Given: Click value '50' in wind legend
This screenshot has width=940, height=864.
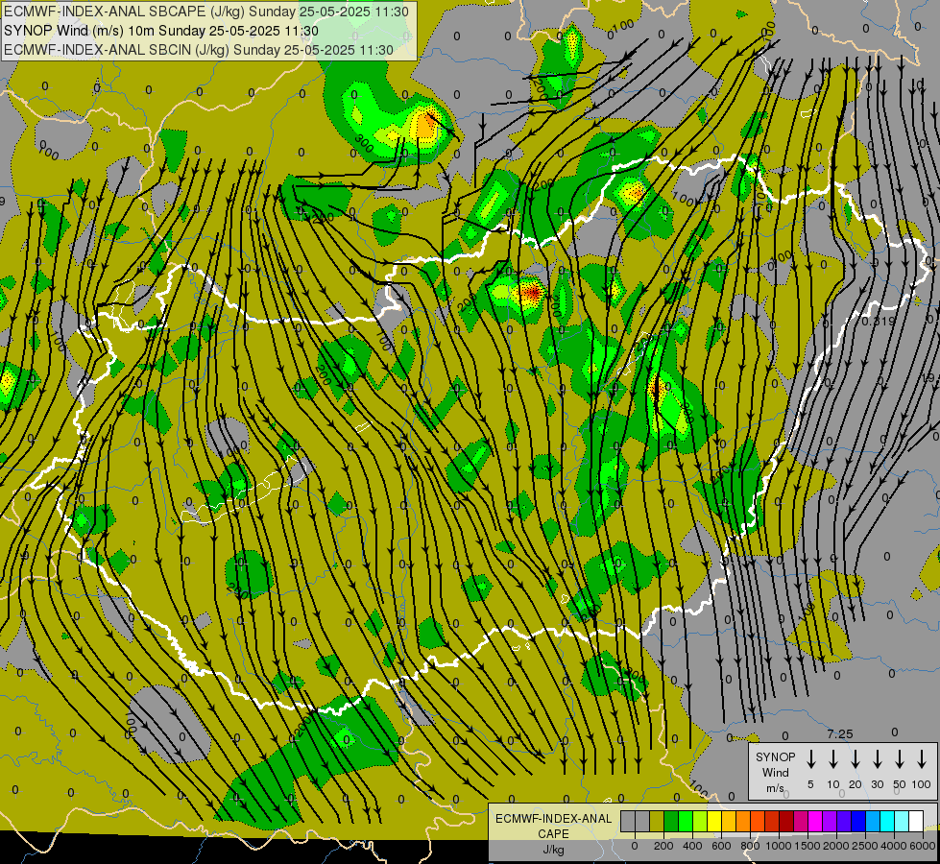Looking at the screenshot, I should 900,784.
